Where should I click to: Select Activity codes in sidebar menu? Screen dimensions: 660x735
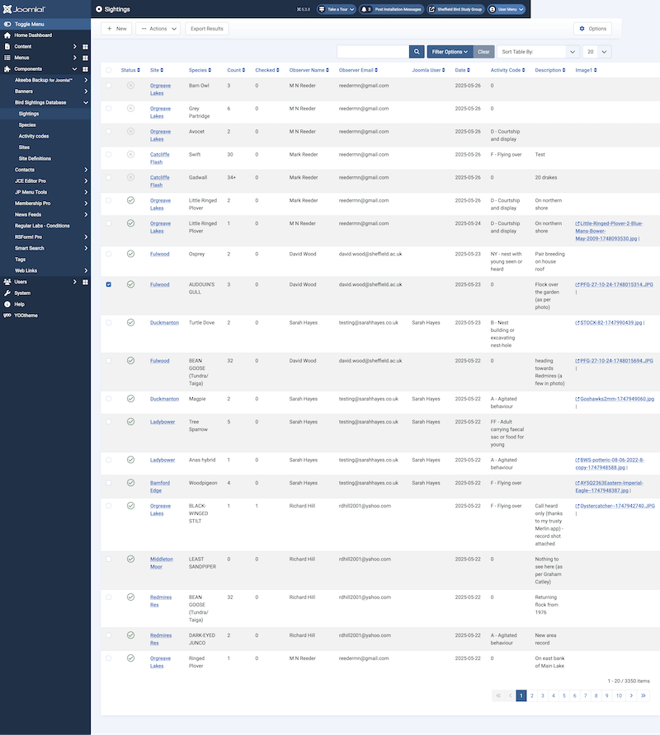click(x=34, y=136)
